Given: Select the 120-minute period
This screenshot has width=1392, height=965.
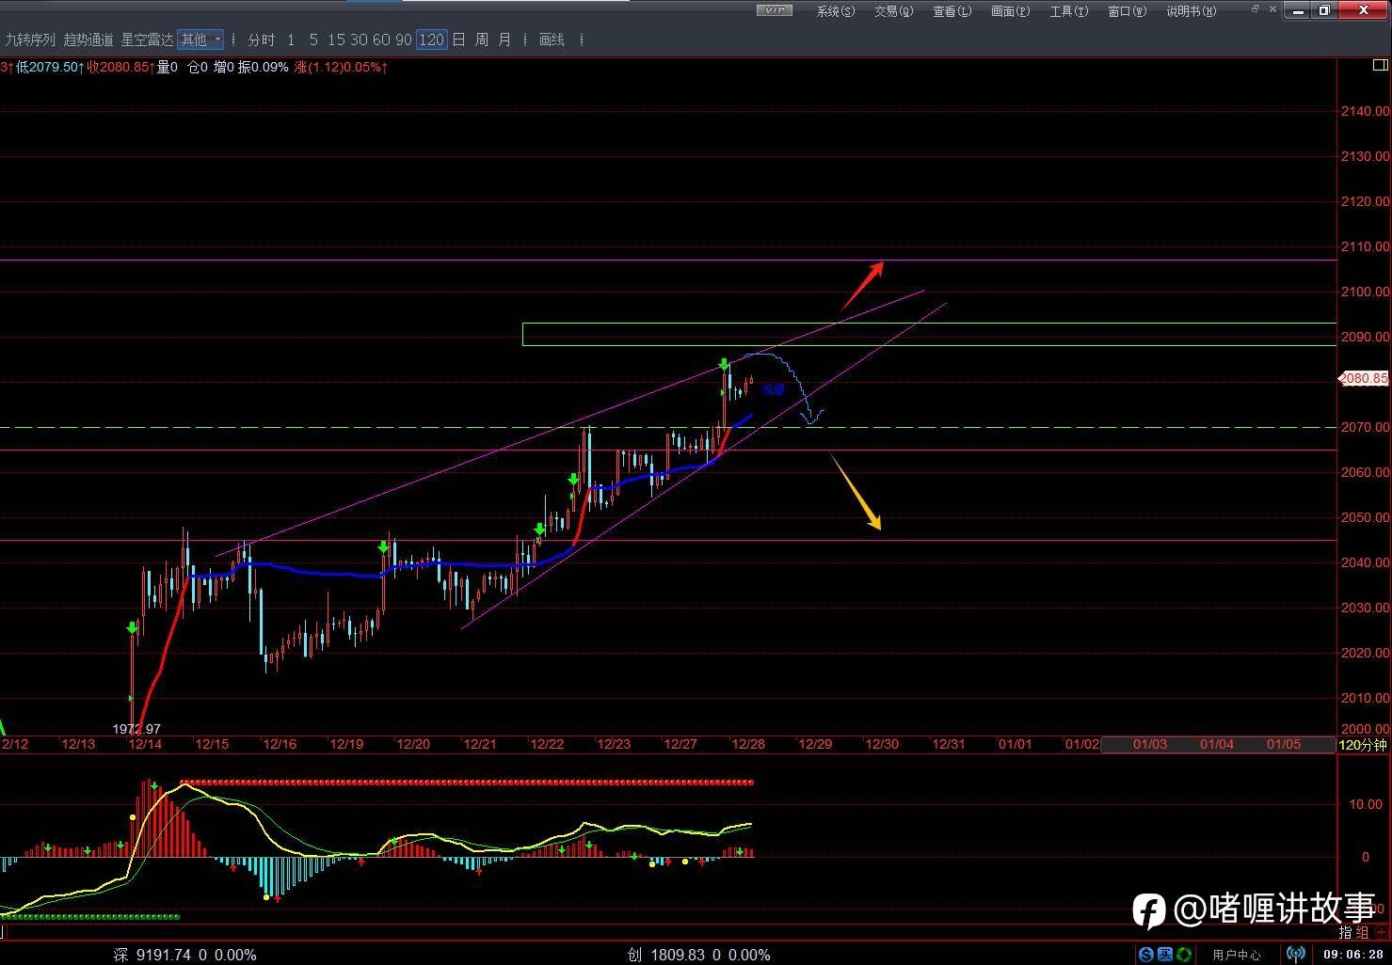Looking at the screenshot, I should [x=431, y=40].
